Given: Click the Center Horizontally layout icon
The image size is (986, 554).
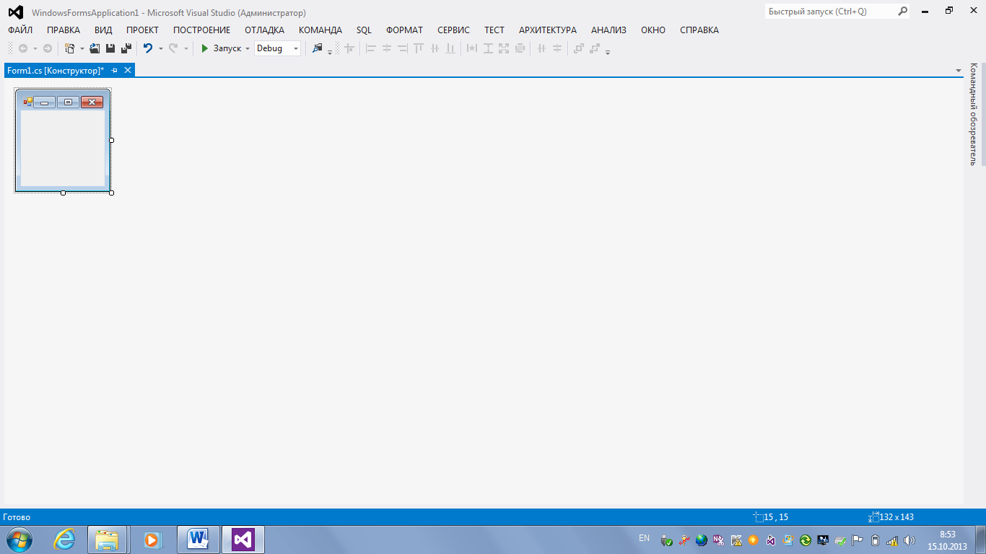Looking at the screenshot, I should pos(541,48).
